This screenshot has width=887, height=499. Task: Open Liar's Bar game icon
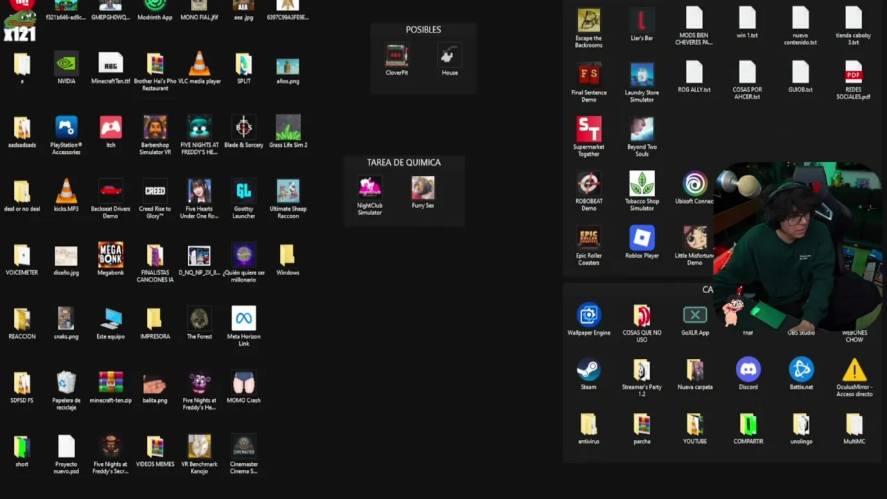(642, 21)
